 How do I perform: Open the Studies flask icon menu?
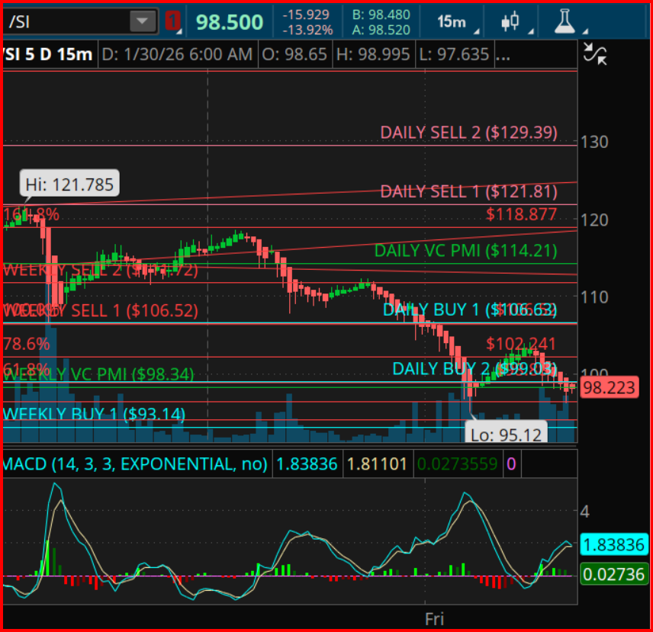click(x=565, y=22)
